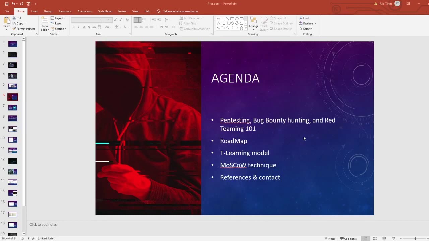Select the Text Box shape
Screen dimensions: 429x241
[218, 19]
